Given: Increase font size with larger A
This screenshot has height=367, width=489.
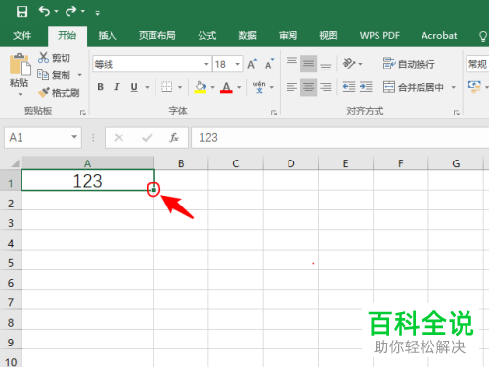Looking at the screenshot, I should point(252,64).
